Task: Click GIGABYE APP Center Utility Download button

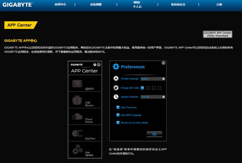Action: tap(218, 34)
